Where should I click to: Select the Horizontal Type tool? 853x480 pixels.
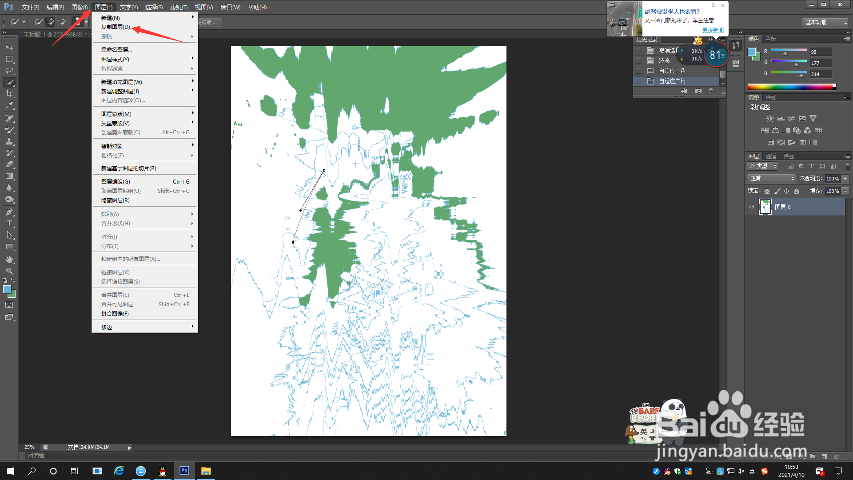coord(9,224)
